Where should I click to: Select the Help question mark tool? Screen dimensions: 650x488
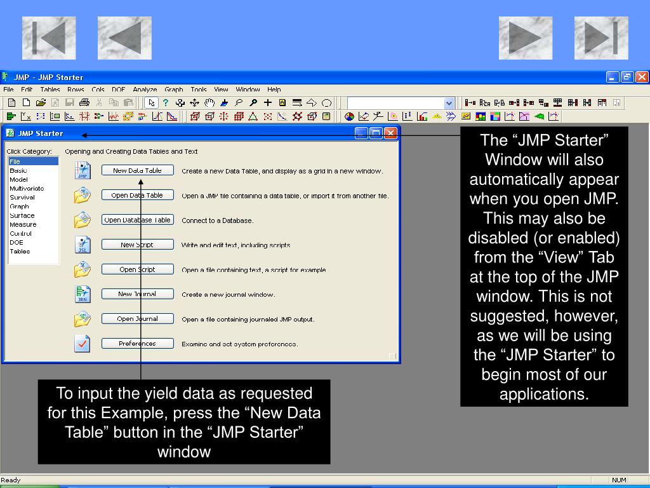166,102
